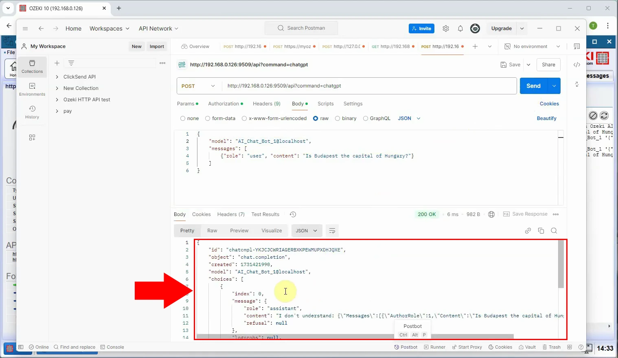The width and height of the screenshot is (618, 358).
Task: Select raw body type
Action: 316,118
